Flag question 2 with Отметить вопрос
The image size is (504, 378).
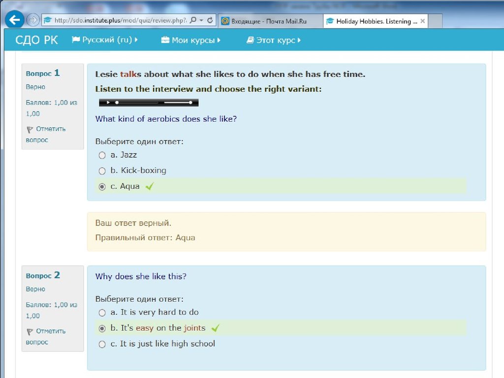[46, 337]
